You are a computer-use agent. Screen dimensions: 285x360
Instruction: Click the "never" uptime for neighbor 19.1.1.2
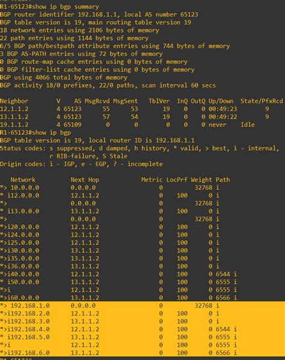218,125
